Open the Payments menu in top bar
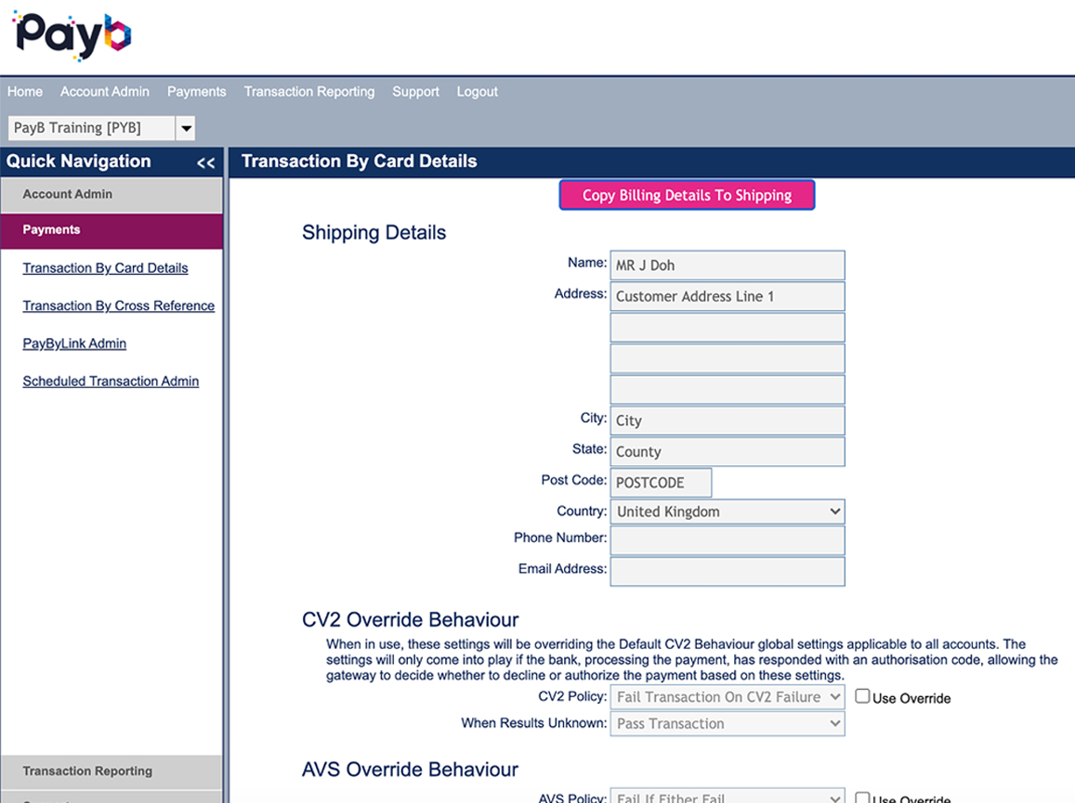This screenshot has width=1075, height=803. 196,92
